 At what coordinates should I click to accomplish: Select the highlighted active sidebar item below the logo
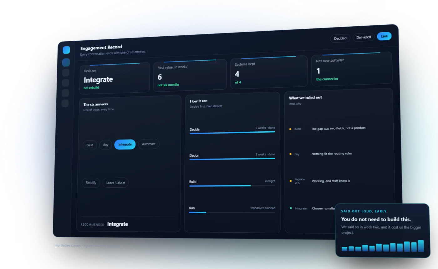pyautogui.click(x=66, y=62)
